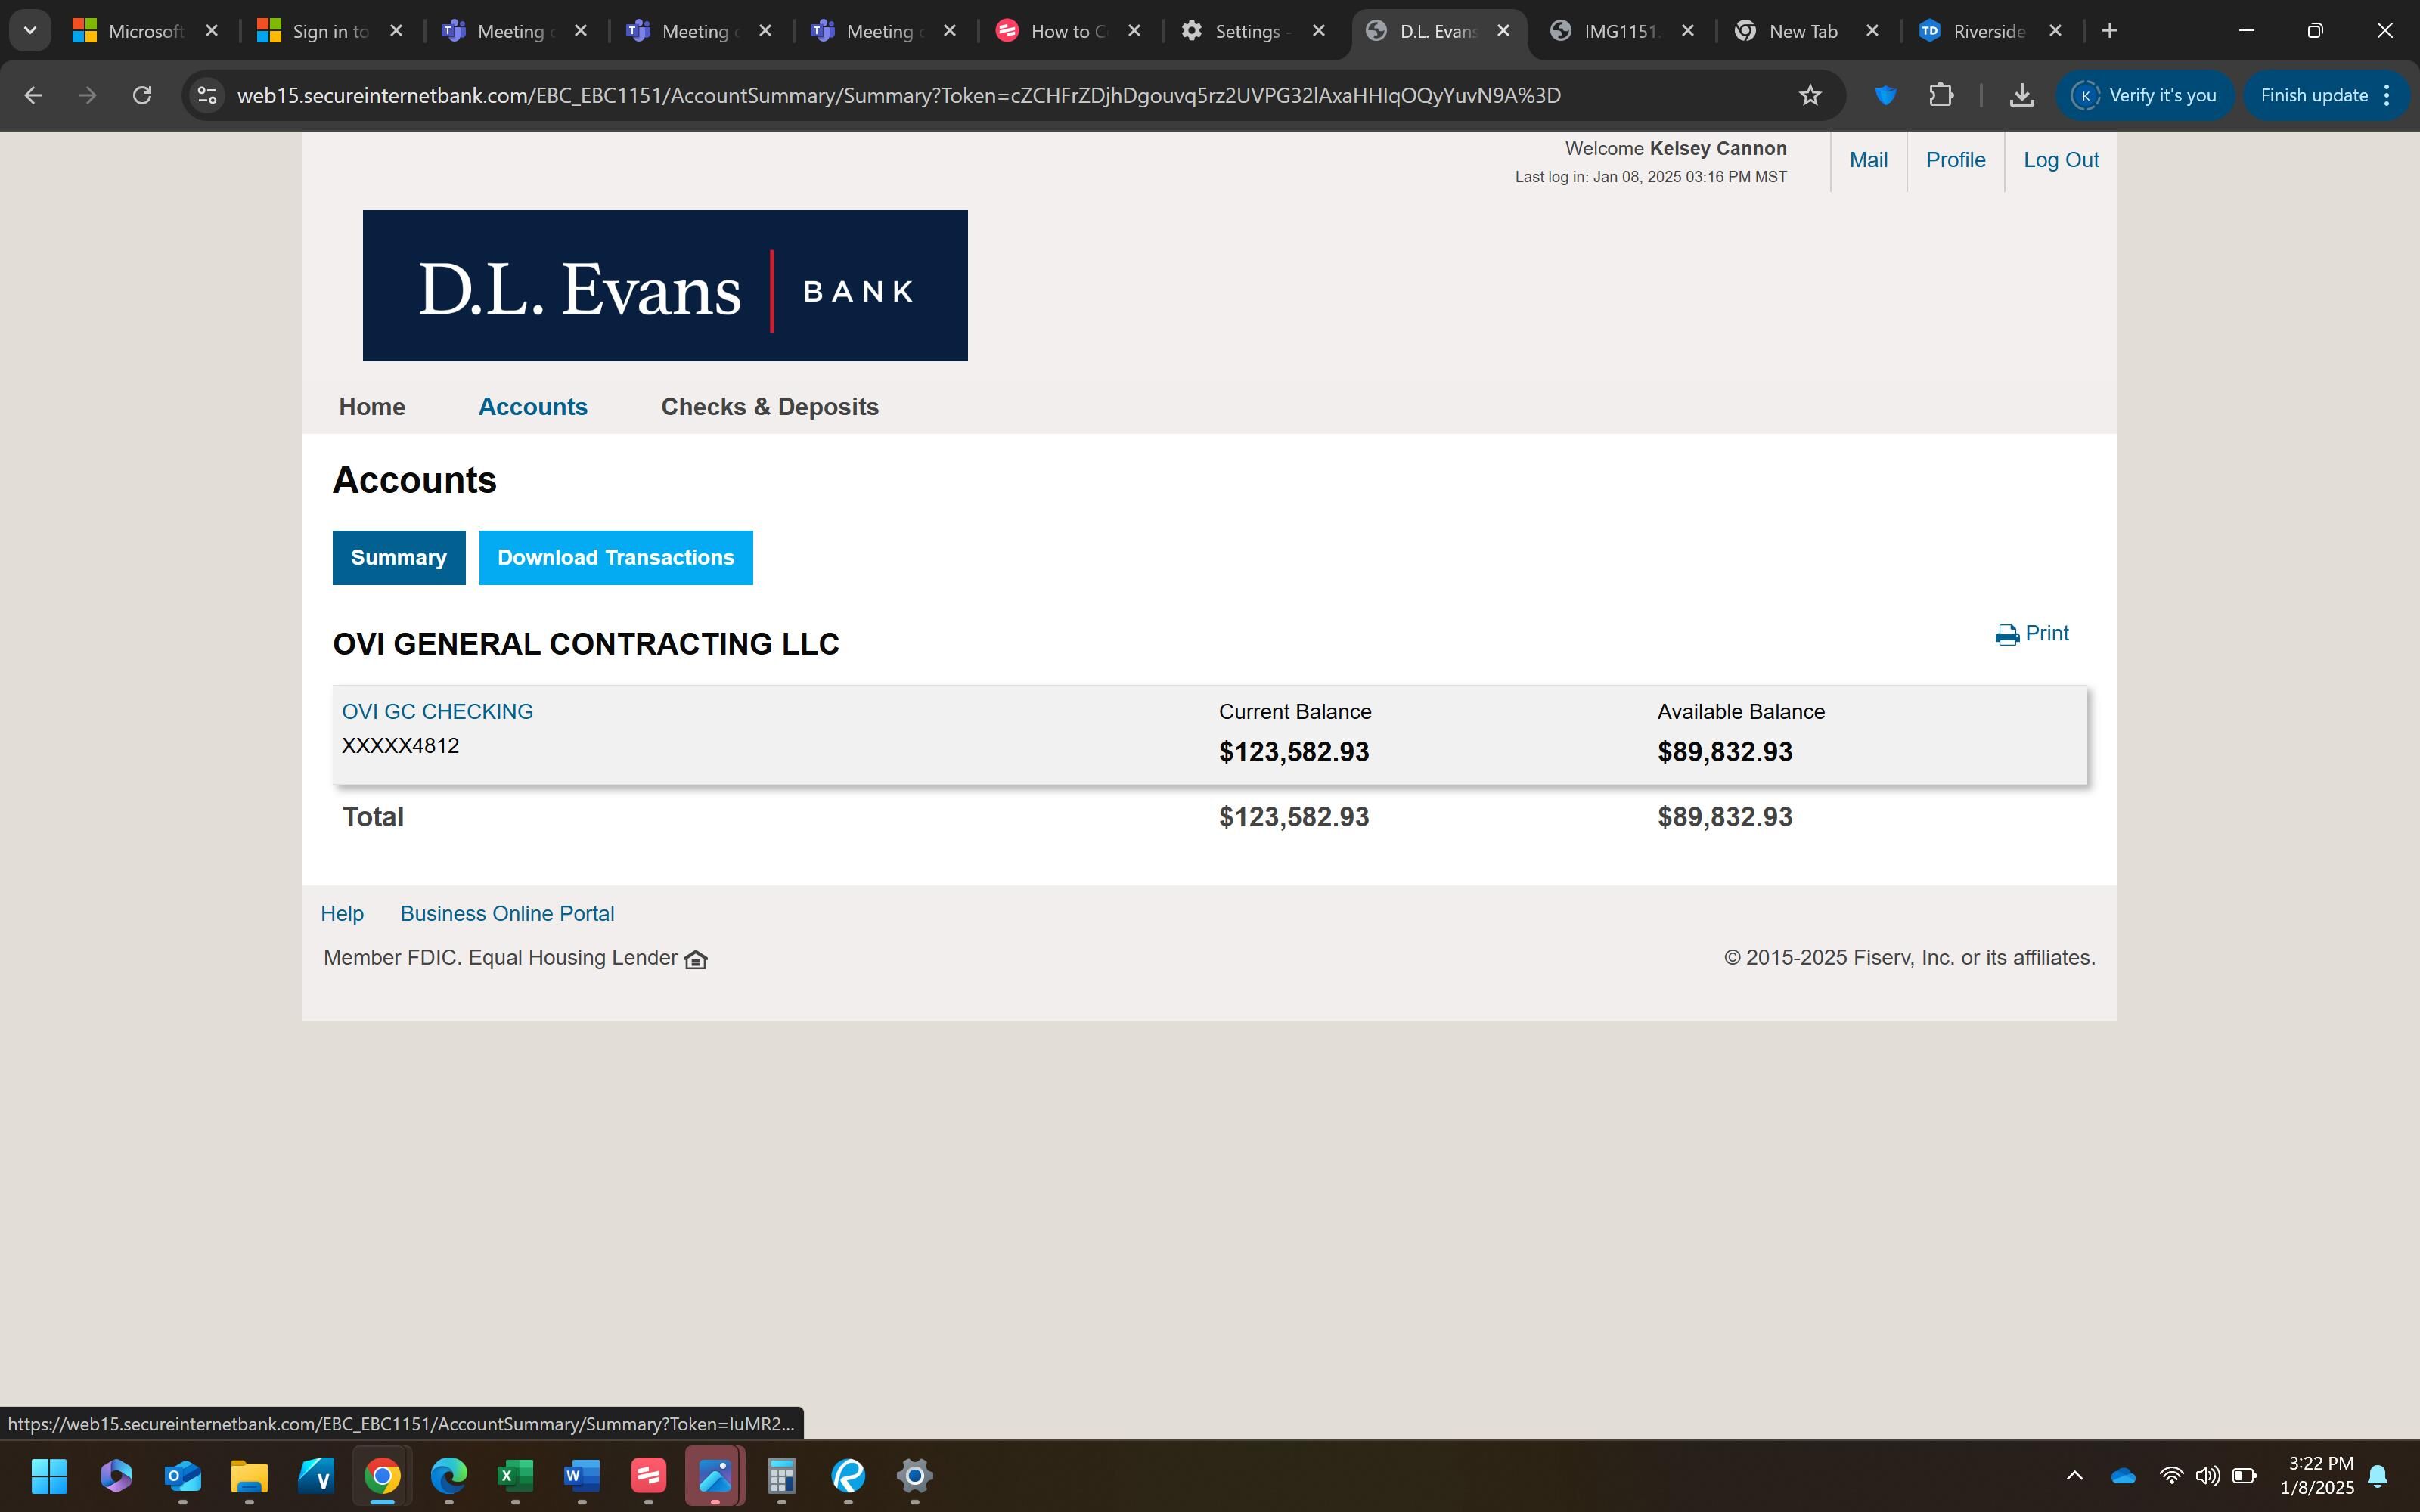Reload the current page
Screen dimensions: 2420x1512
pyautogui.click(x=142, y=95)
